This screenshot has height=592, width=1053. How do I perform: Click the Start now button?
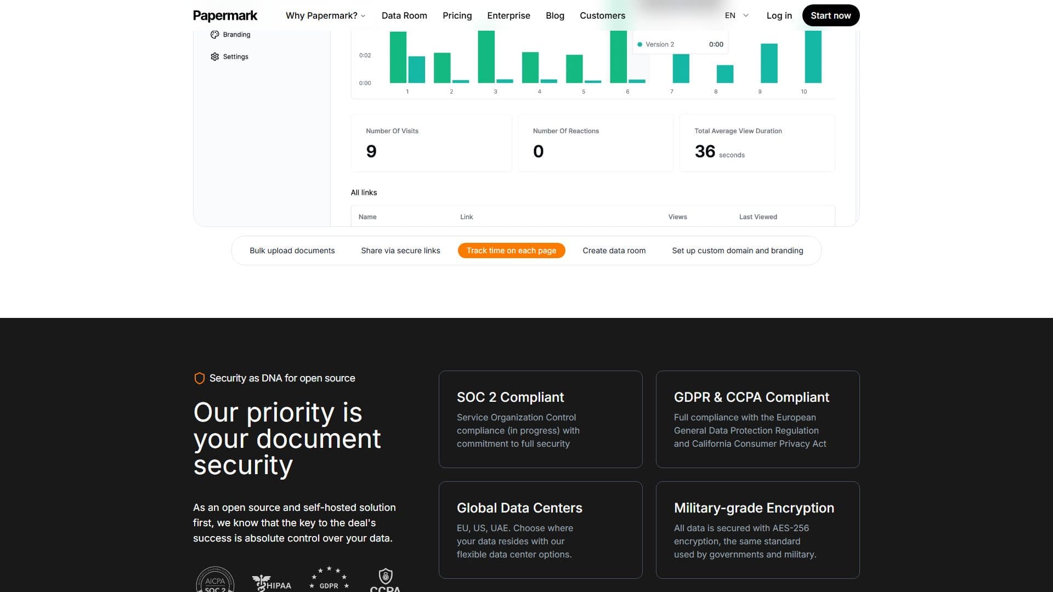coord(831,15)
